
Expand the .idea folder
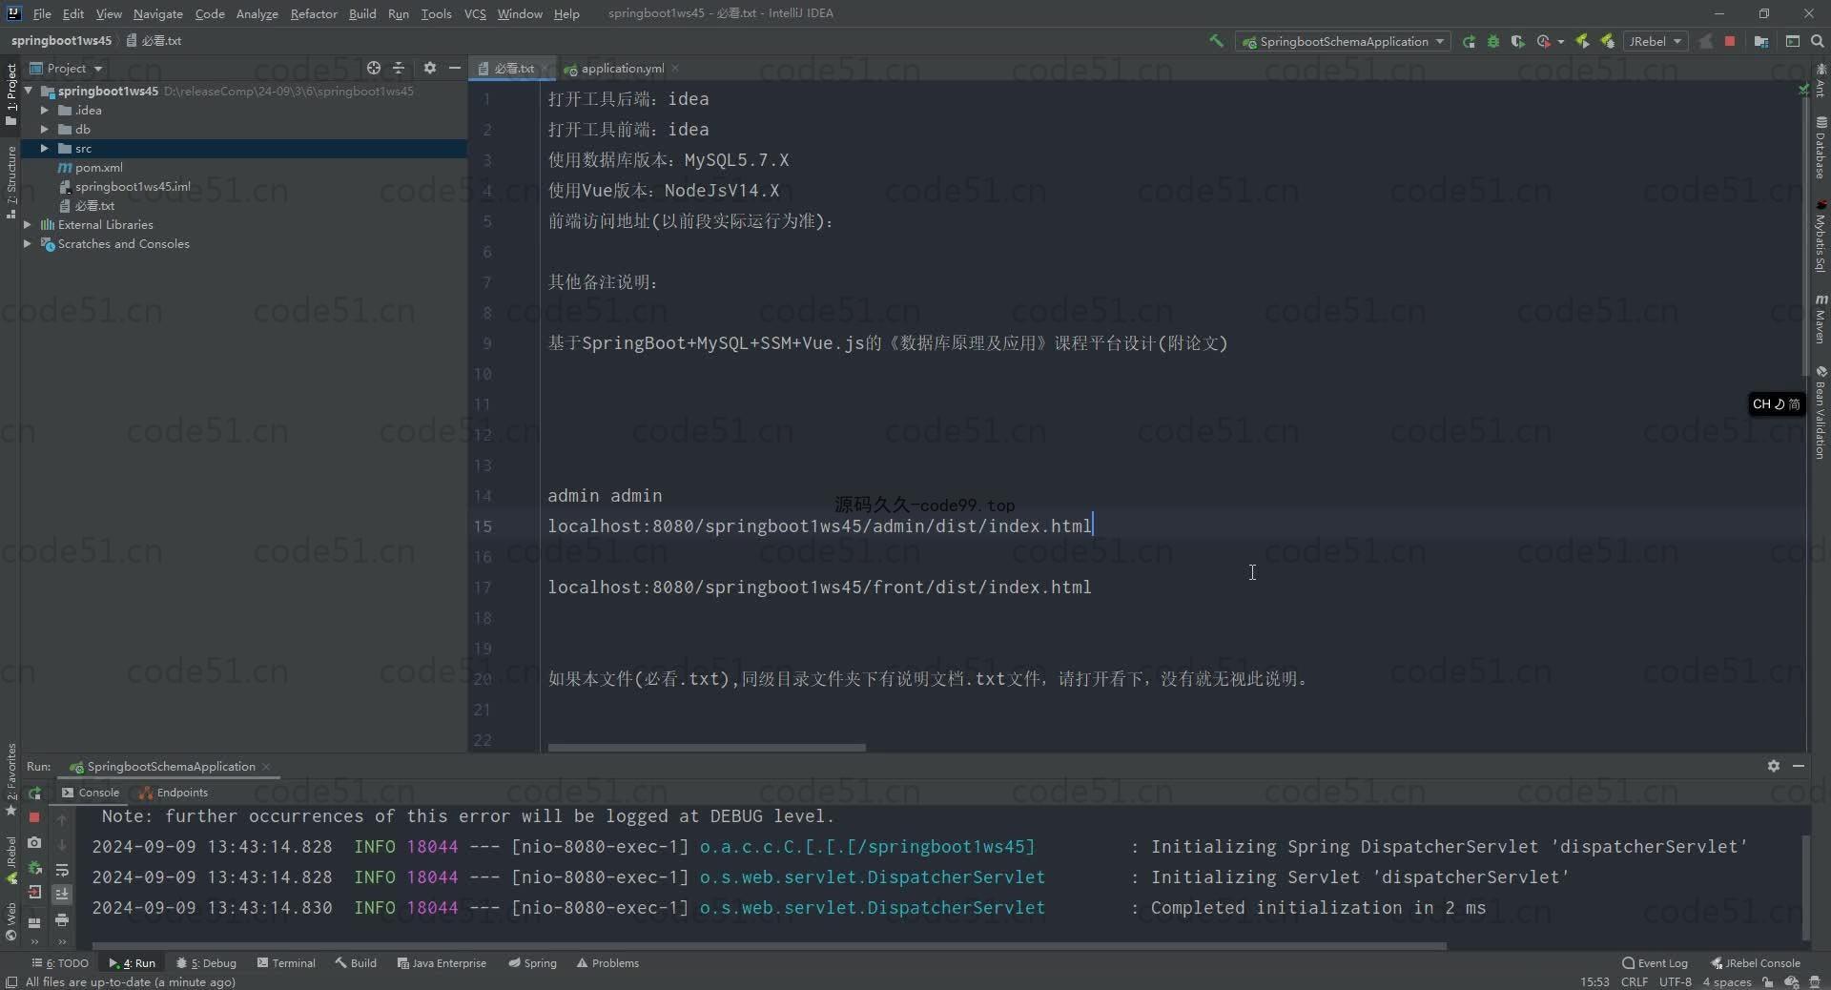44,110
